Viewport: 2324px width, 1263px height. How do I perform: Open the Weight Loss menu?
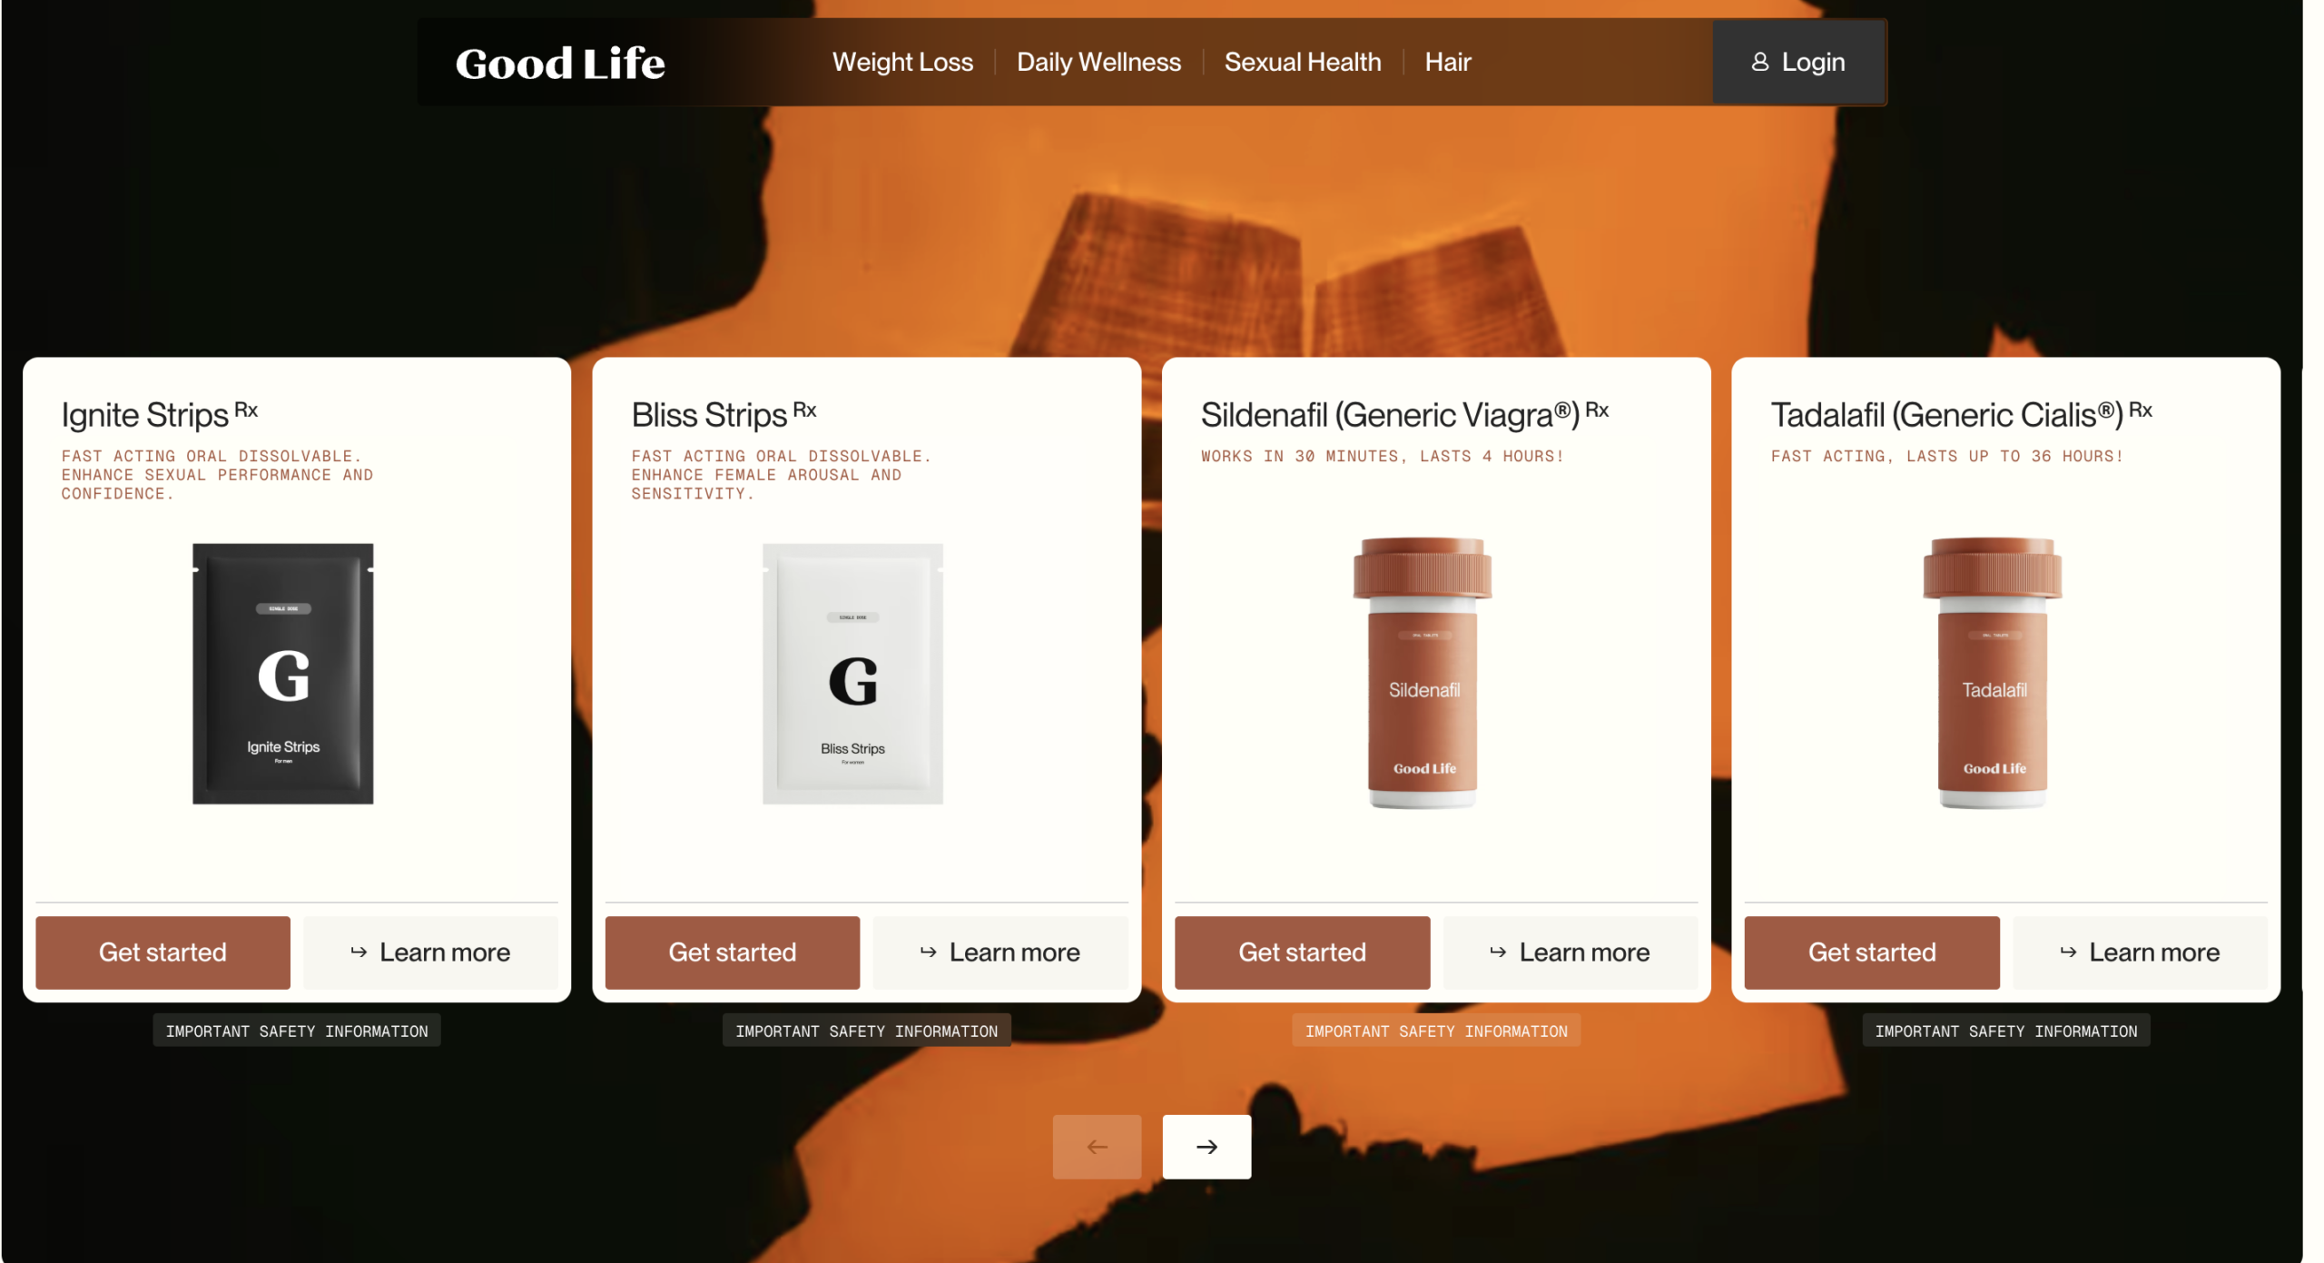point(901,62)
